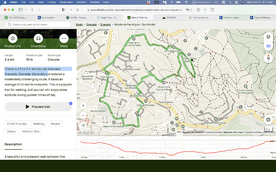Viewport: 276px width, 172px height.
Task: Zoom in on the map
Action: [x=83, y=106]
